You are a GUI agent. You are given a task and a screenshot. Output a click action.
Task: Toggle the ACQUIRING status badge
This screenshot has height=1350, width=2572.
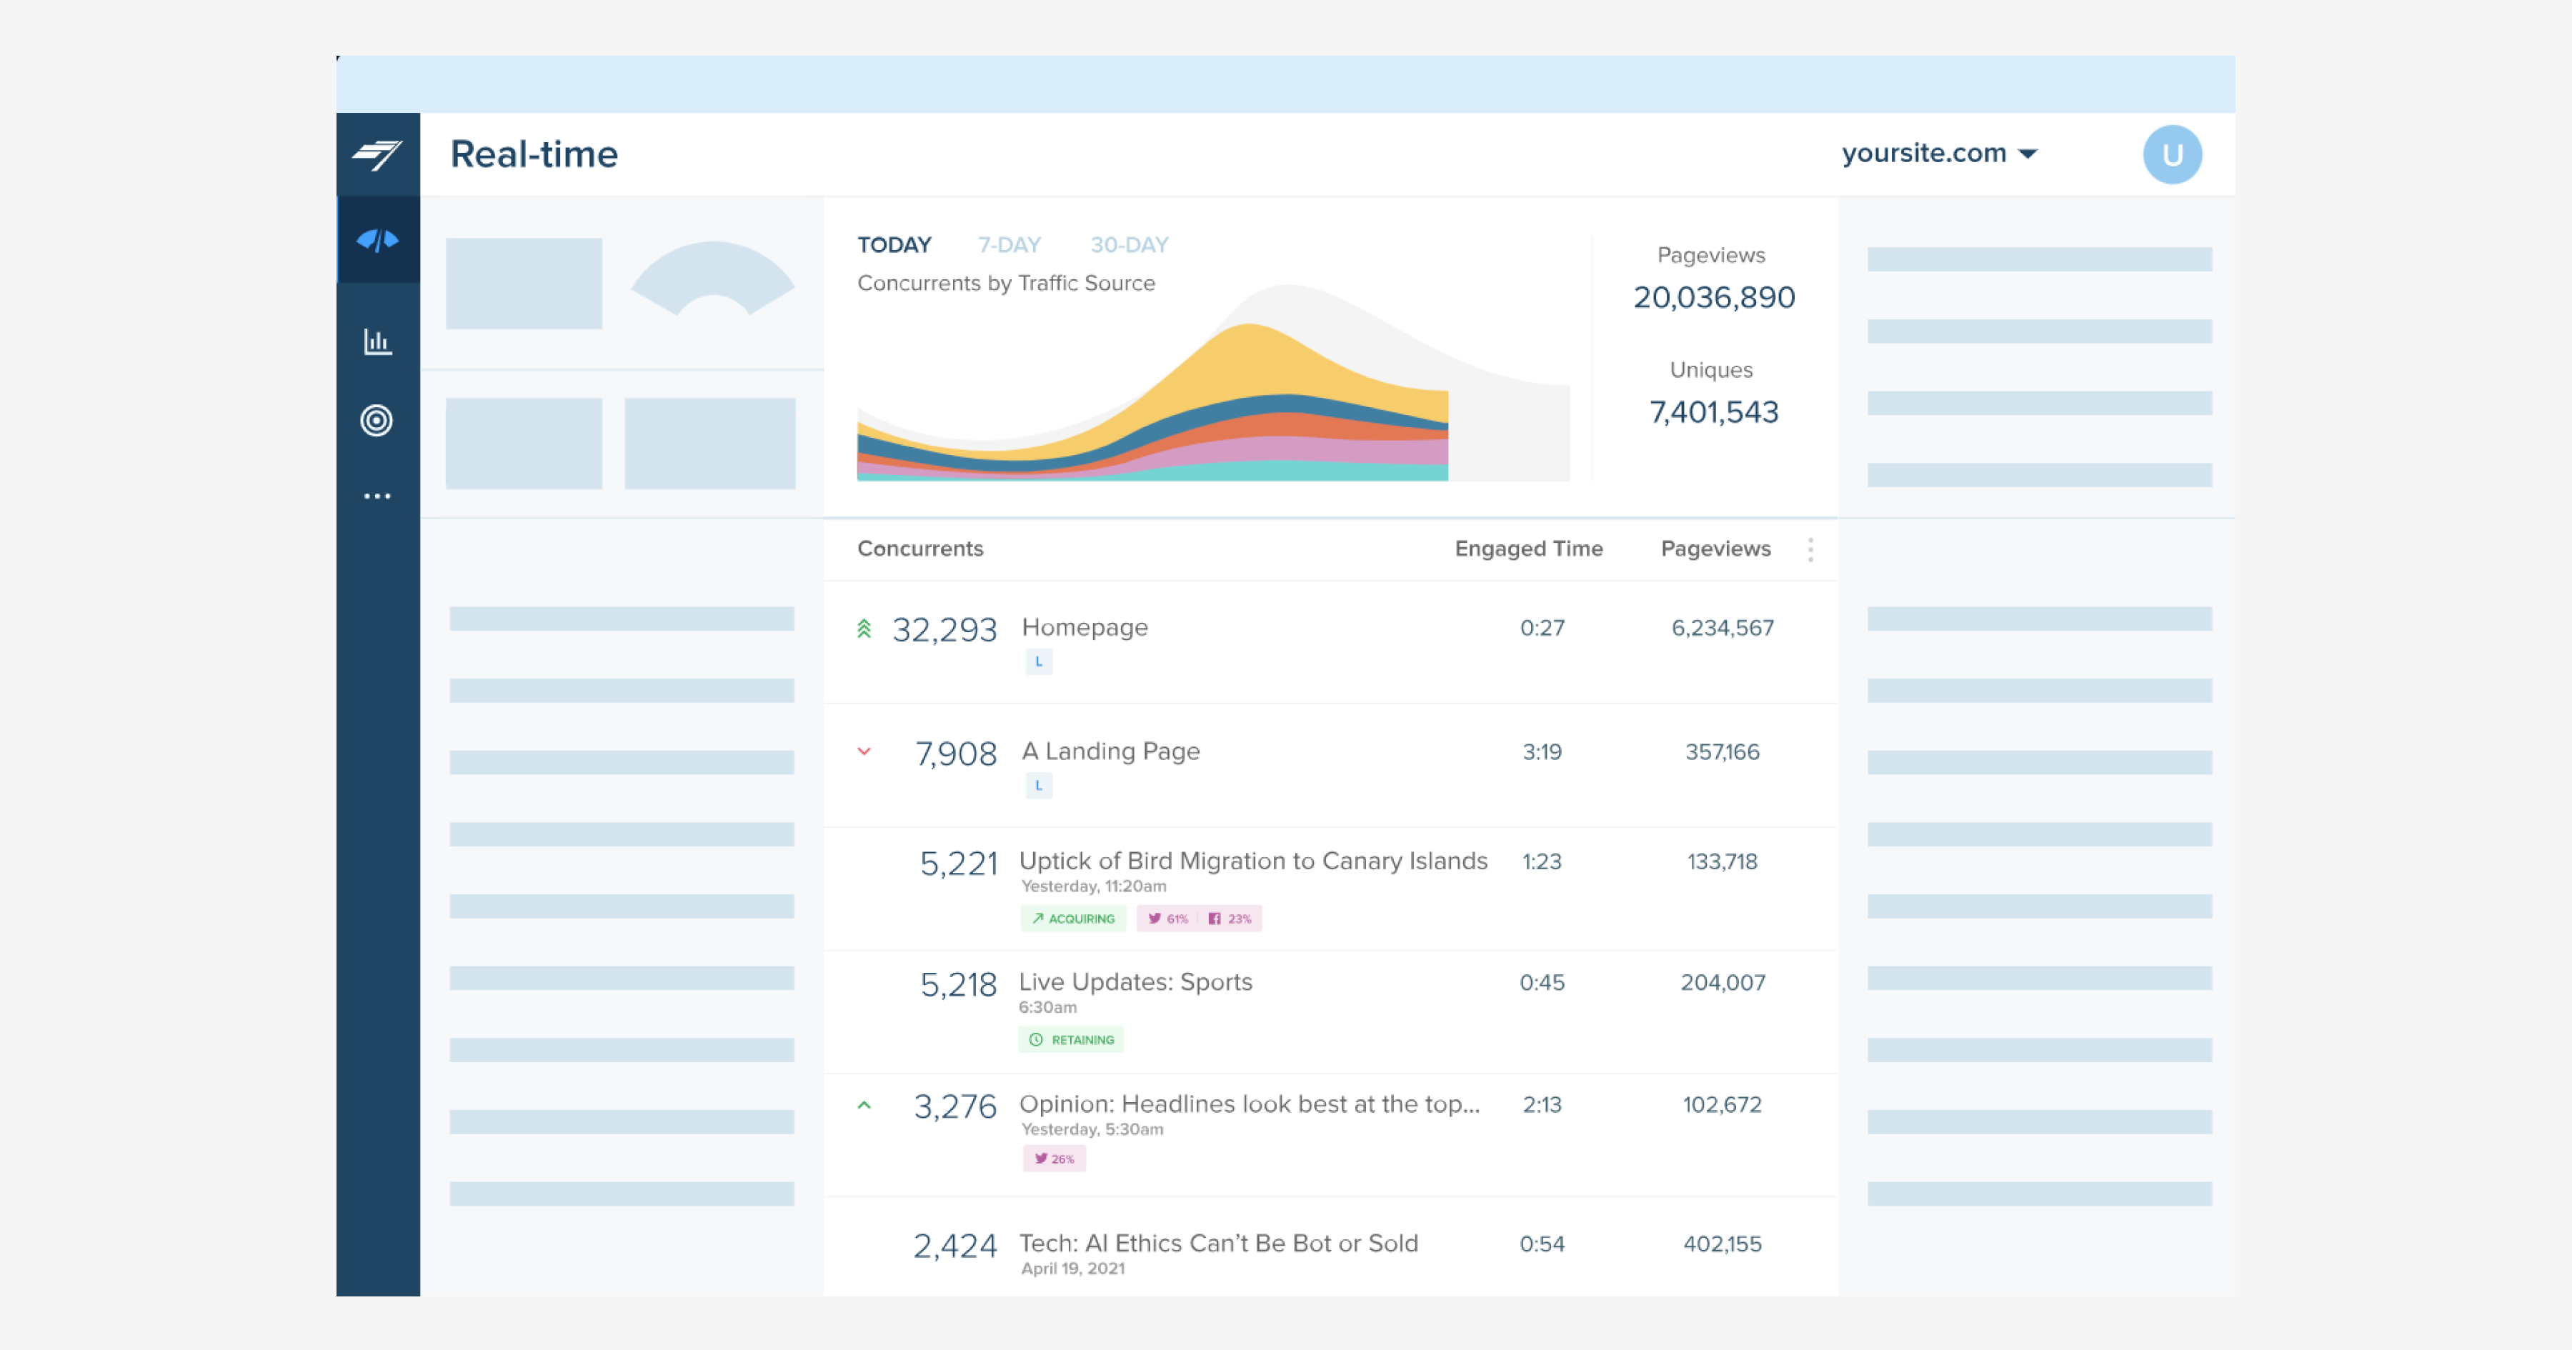[1073, 918]
